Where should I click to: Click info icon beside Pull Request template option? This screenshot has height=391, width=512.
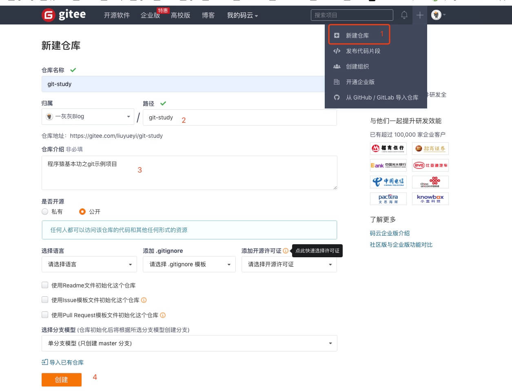pyautogui.click(x=163, y=315)
